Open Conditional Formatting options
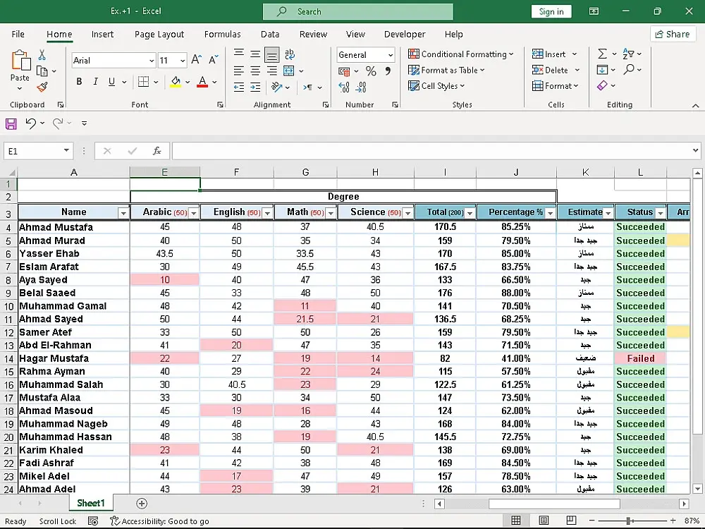 tap(462, 54)
